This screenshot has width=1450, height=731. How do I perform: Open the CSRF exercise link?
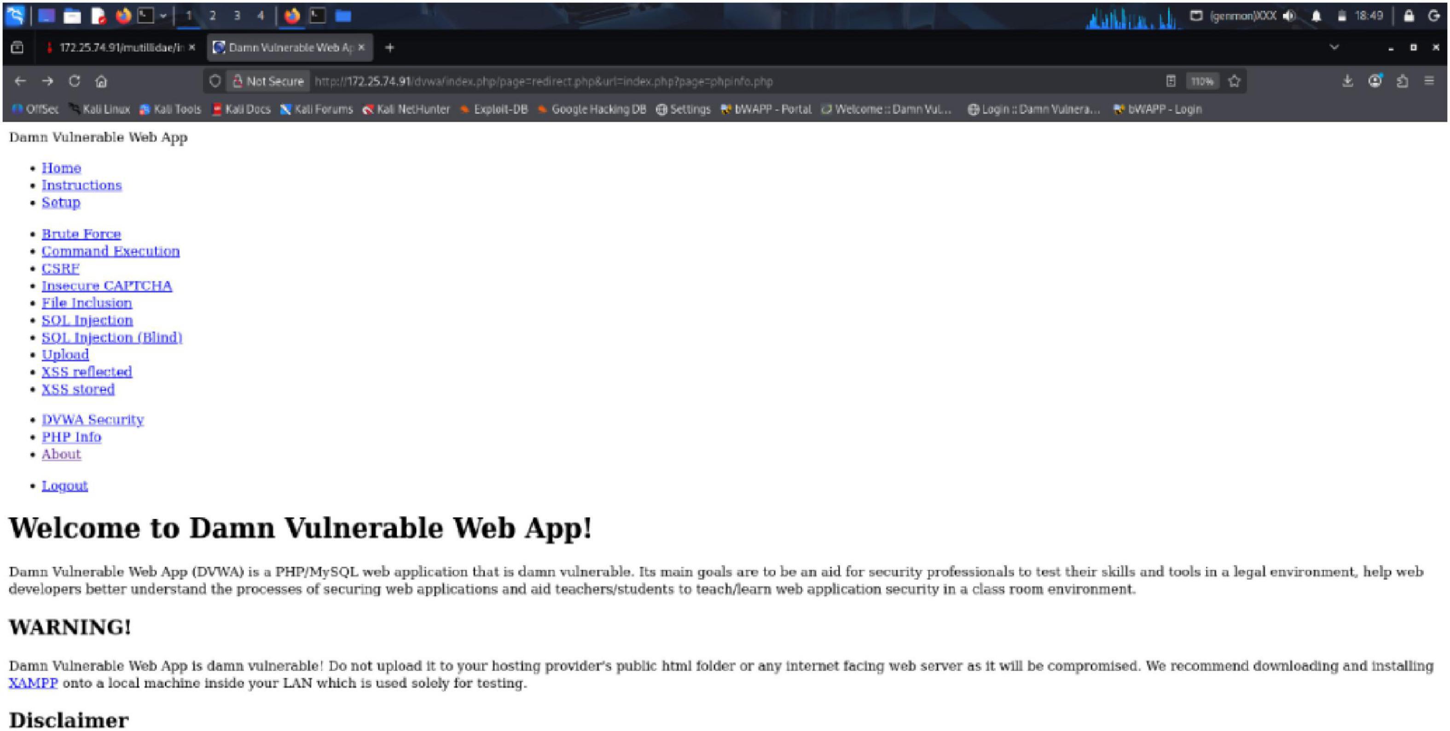pyautogui.click(x=60, y=268)
